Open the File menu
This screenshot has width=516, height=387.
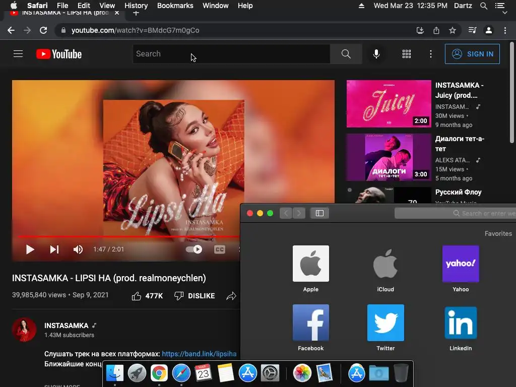[x=62, y=6]
